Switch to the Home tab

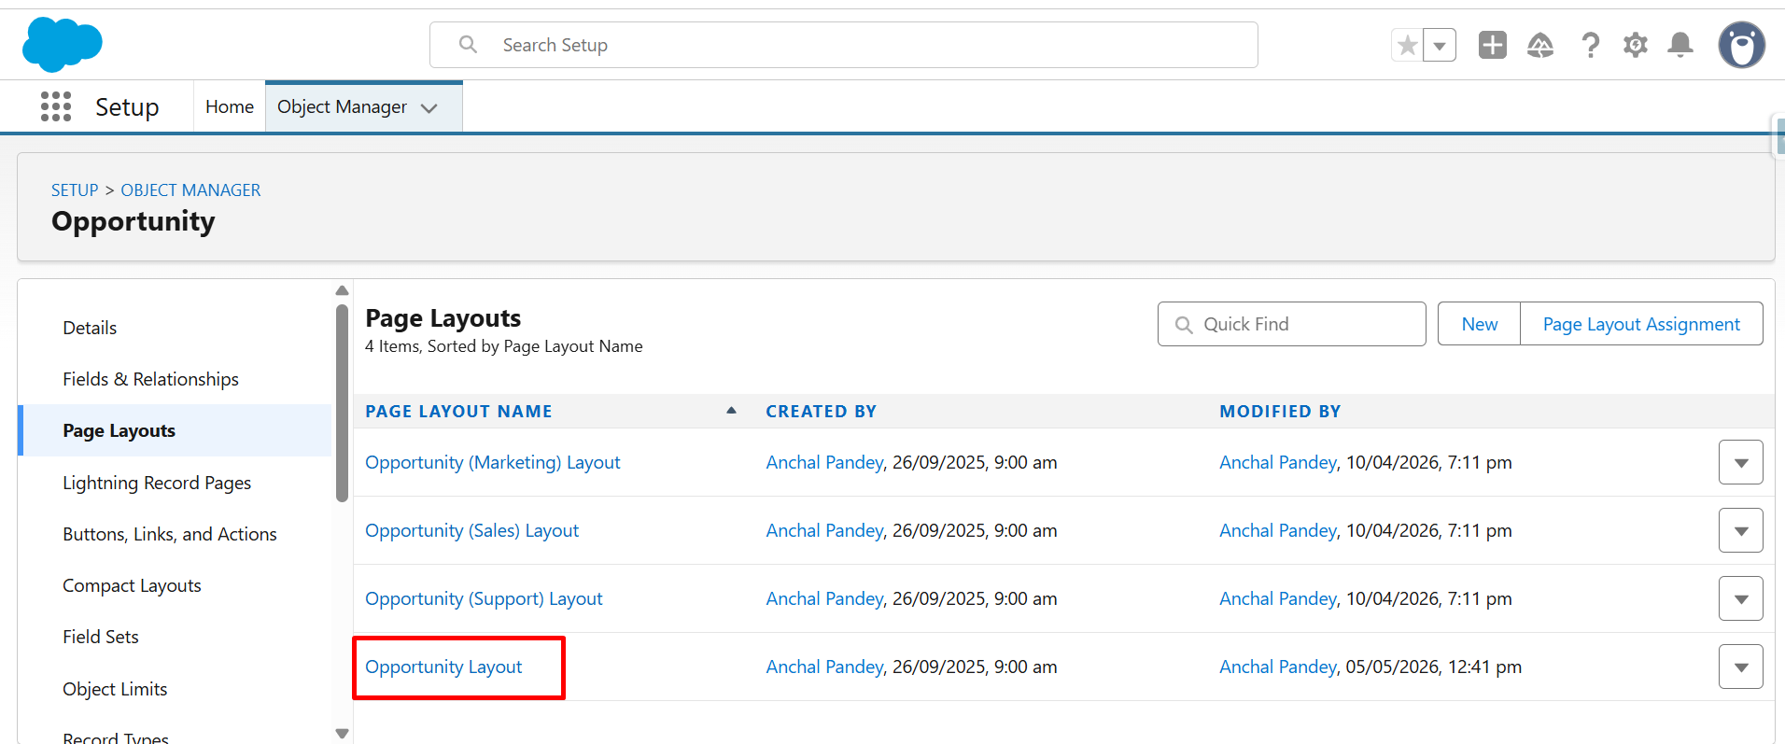tap(230, 106)
